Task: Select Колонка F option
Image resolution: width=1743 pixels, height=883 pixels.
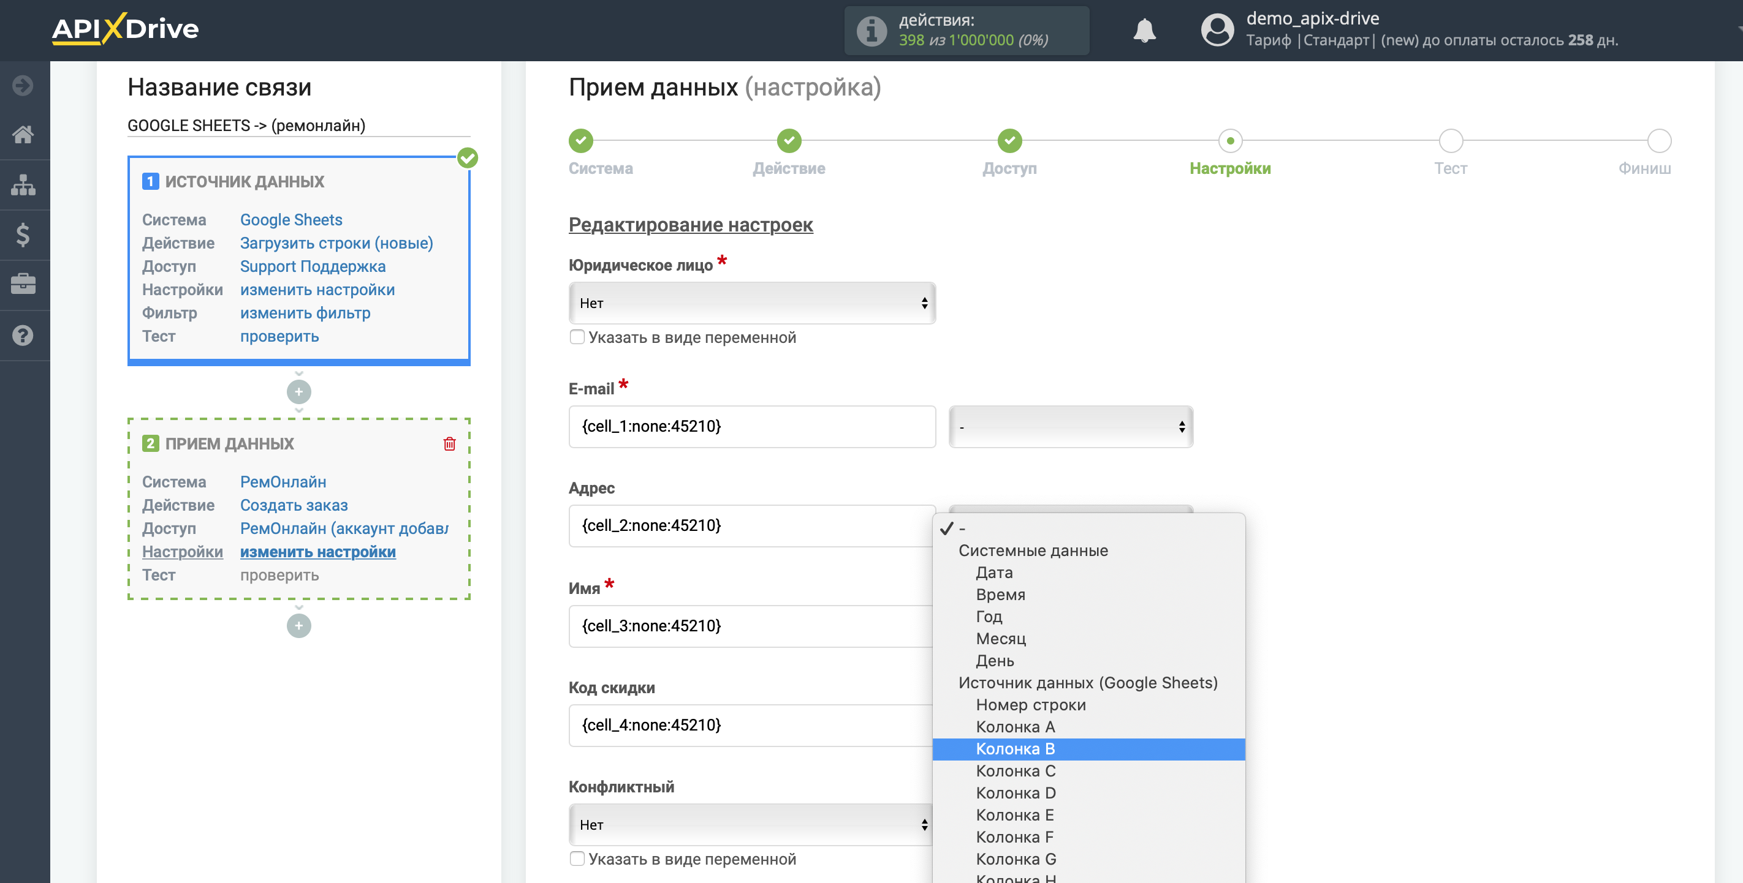Action: 1088,837
